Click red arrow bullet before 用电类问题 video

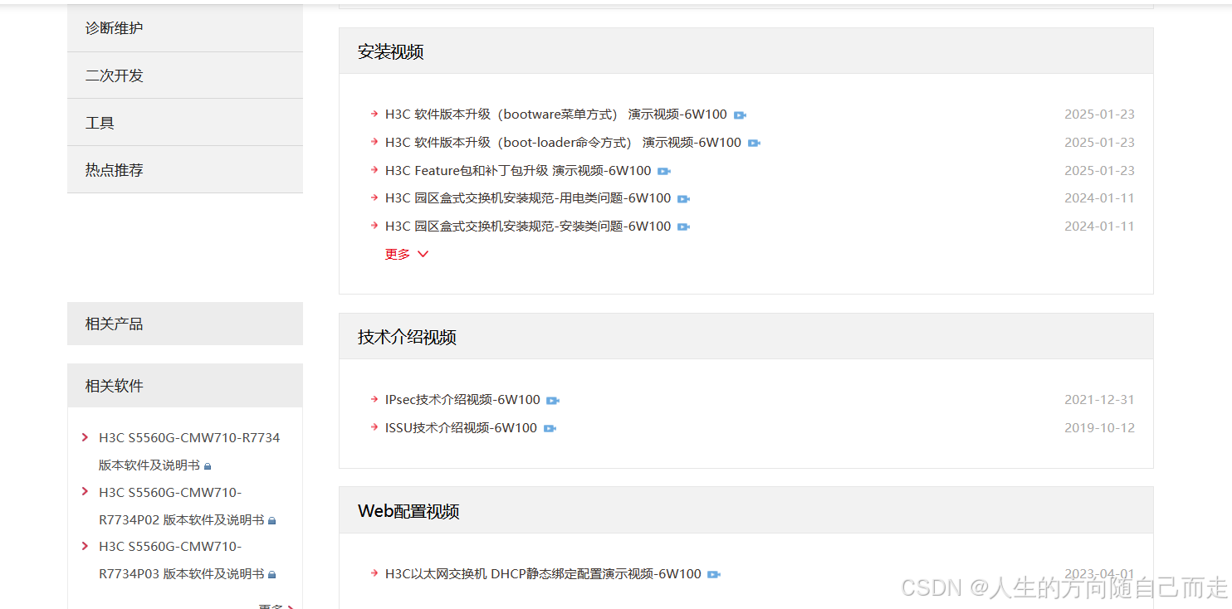coord(374,198)
